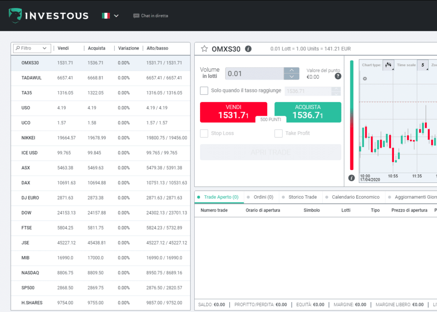This screenshot has width=437, height=312.
Task: Expand the Filtro dropdown arrow
Action: click(44, 48)
